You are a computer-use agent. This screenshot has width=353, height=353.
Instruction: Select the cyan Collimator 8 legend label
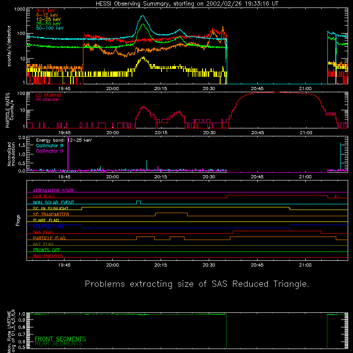click(x=49, y=146)
